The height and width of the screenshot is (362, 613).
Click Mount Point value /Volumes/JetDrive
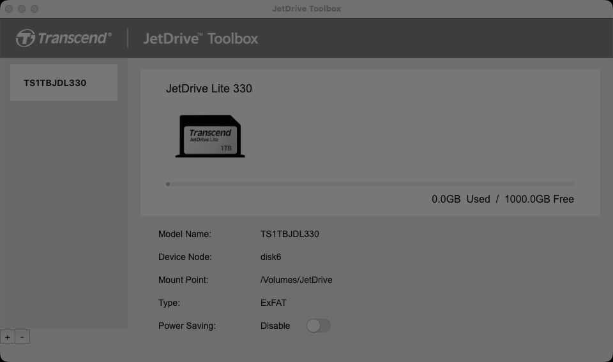(x=296, y=280)
